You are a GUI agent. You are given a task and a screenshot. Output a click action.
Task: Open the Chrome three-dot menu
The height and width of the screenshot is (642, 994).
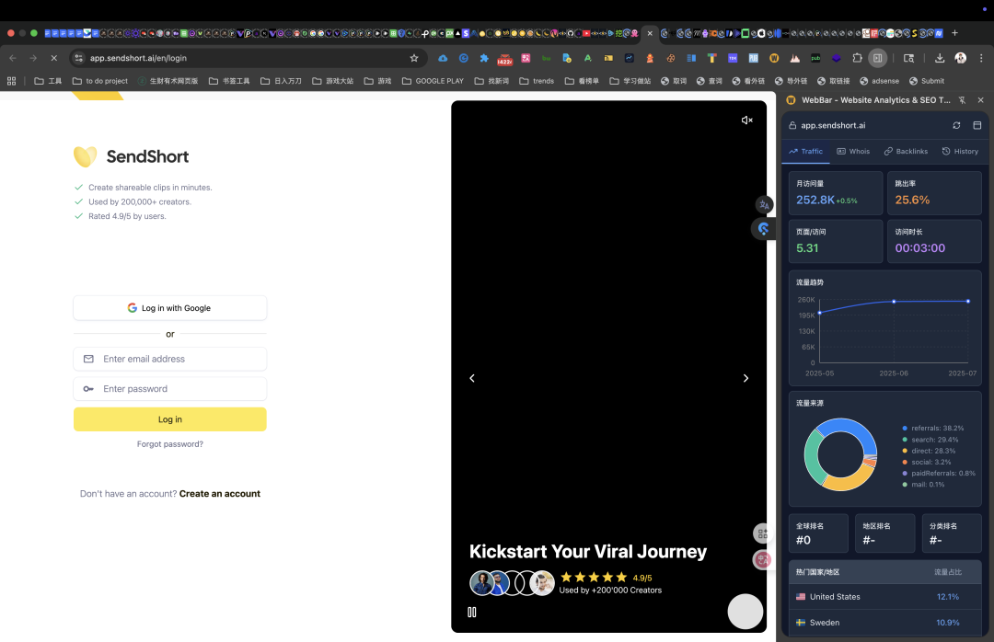click(x=981, y=58)
